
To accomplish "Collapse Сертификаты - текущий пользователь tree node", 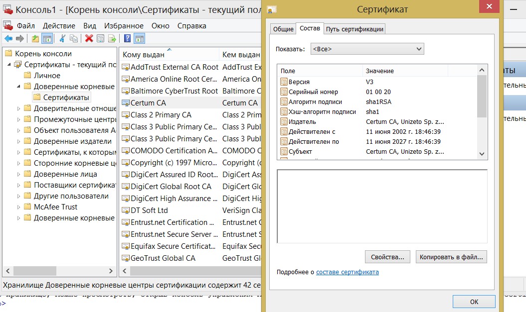I will coord(9,65).
